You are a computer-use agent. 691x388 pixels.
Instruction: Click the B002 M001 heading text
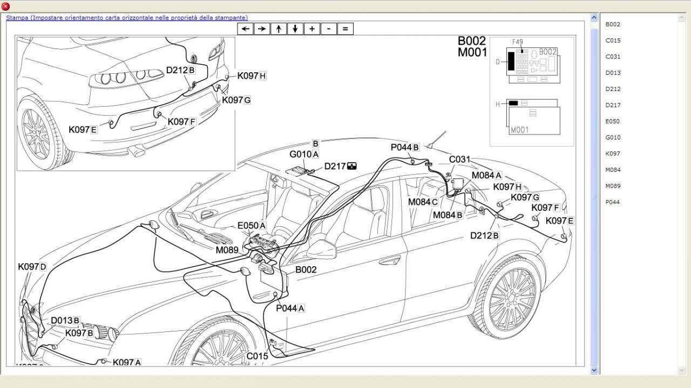click(472, 46)
